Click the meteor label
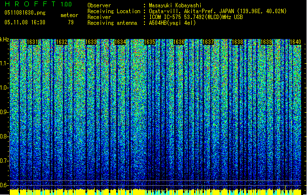 [69, 15]
